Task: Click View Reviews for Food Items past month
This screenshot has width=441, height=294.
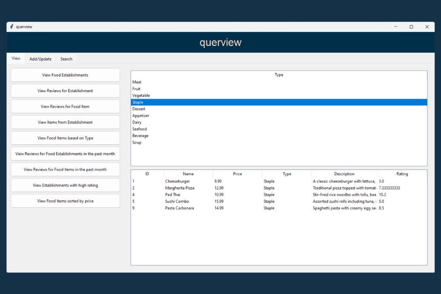Action: pos(65,169)
